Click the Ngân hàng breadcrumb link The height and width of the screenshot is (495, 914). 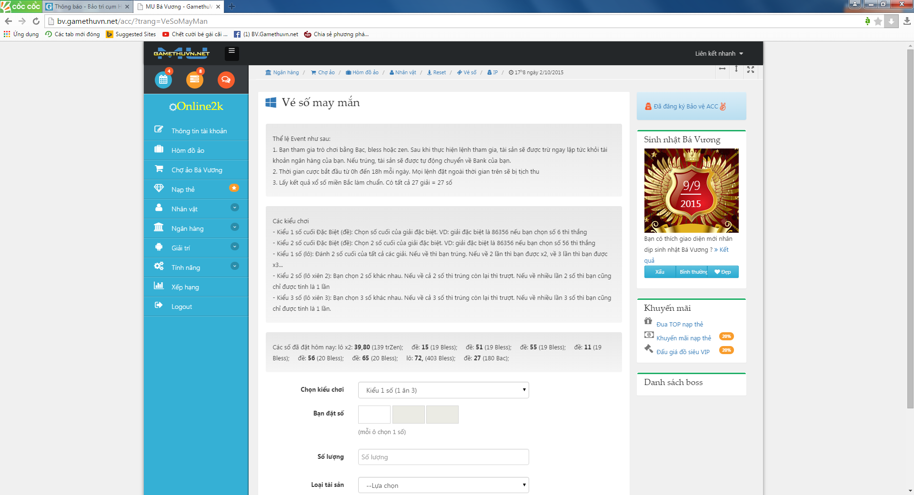coord(282,72)
